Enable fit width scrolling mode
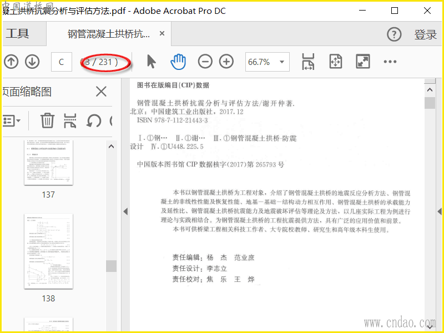 (308, 62)
